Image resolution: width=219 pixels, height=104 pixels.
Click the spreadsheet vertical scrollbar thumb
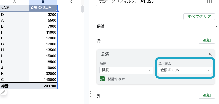pos(83,9)
